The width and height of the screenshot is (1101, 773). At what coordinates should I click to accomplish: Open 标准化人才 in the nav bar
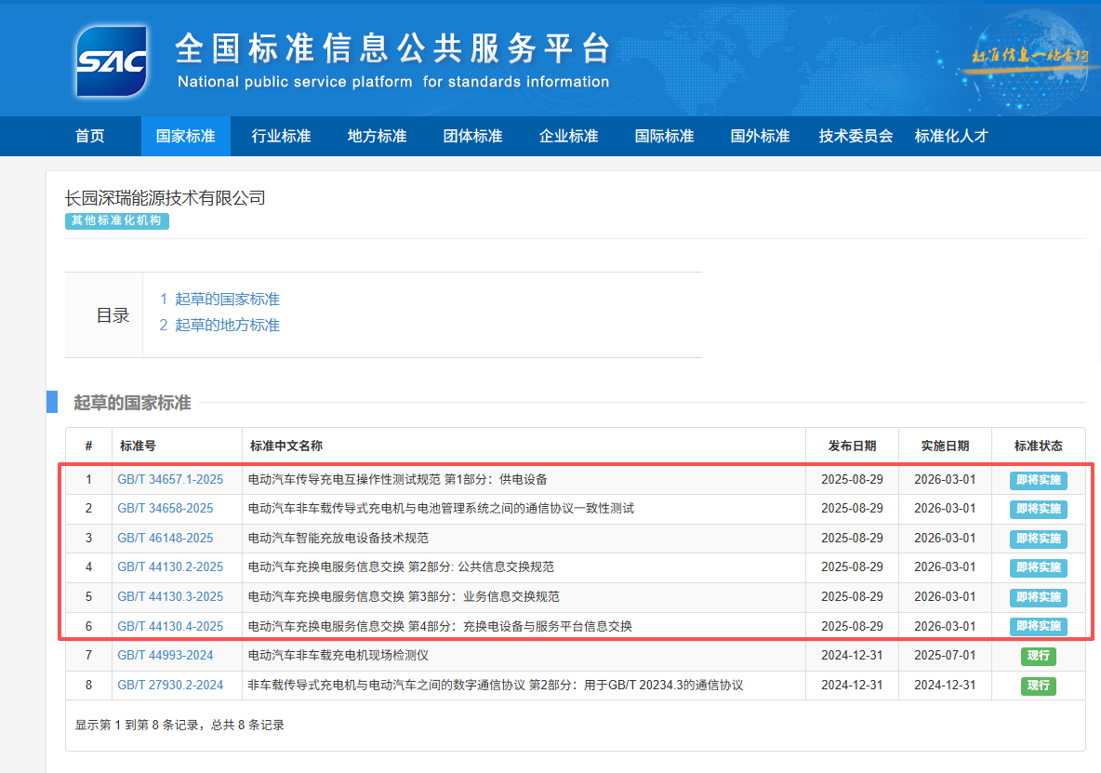[x=950, y=136]
